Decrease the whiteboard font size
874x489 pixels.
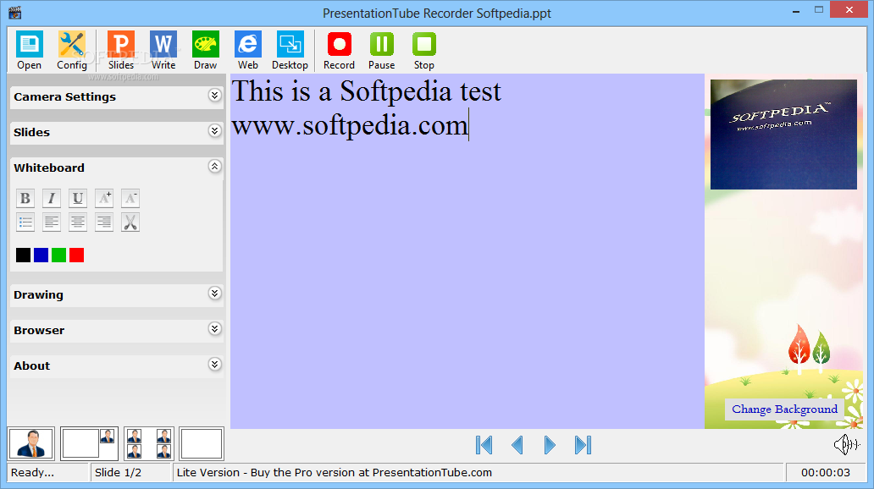pyautogui.click(x=130, y=198)
